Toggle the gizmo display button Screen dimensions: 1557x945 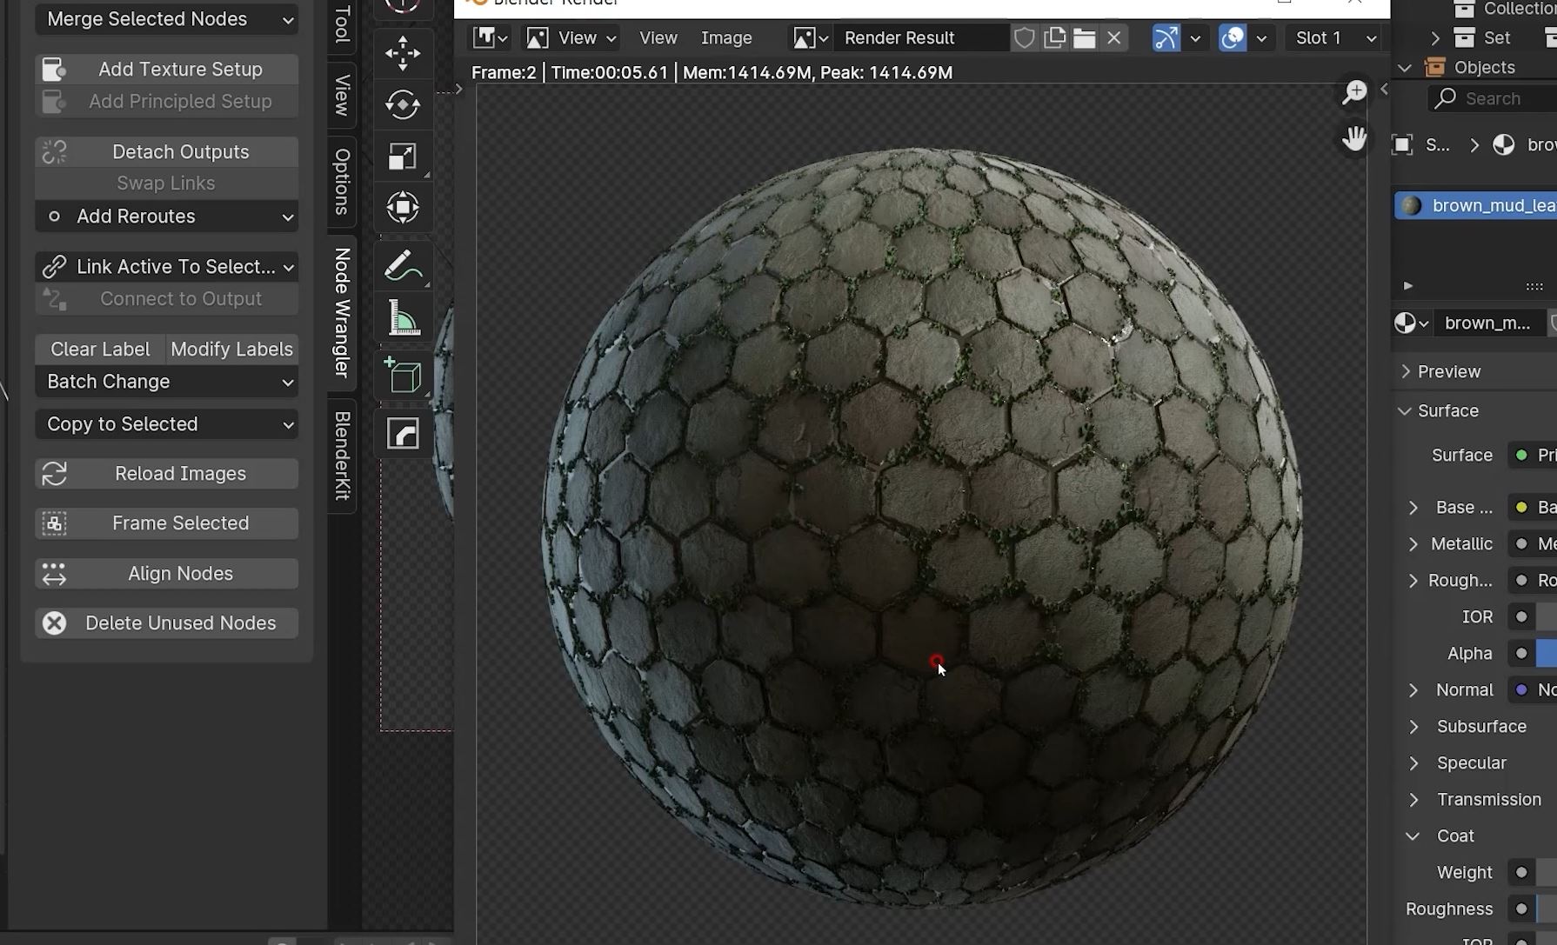tap(1166, 38)
